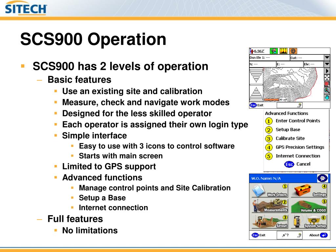Open the Measurements tile

click(270, 206)
